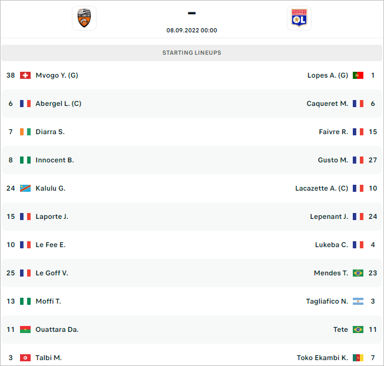Viewport: 384px width, 366px height.
Task: Click the Tunisia flag by Talbi M.
Action: pos(25,358)
